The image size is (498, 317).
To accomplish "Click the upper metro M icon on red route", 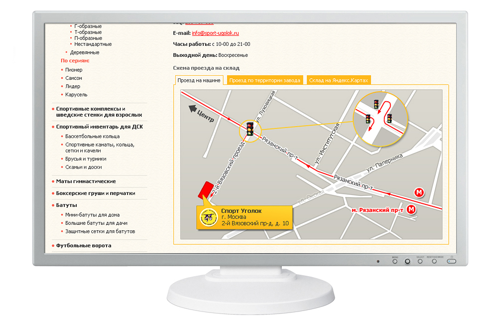I will tap(419, 192).
